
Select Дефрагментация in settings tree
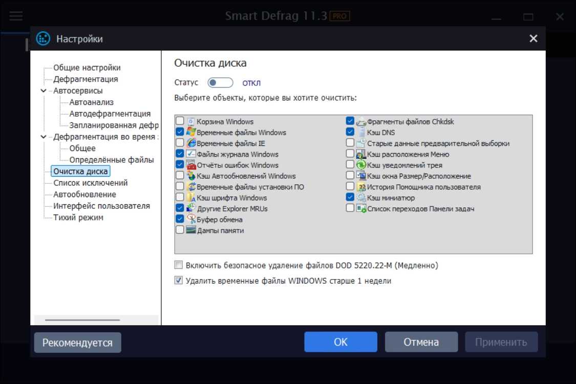click(86, 79)
